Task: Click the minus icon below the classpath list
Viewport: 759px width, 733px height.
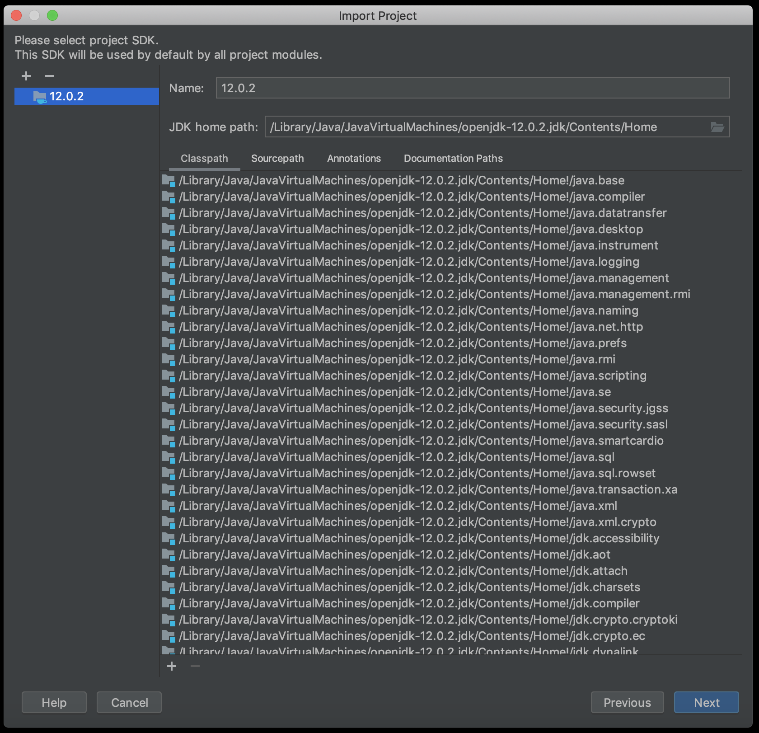Action: click(x=194, y=666)
